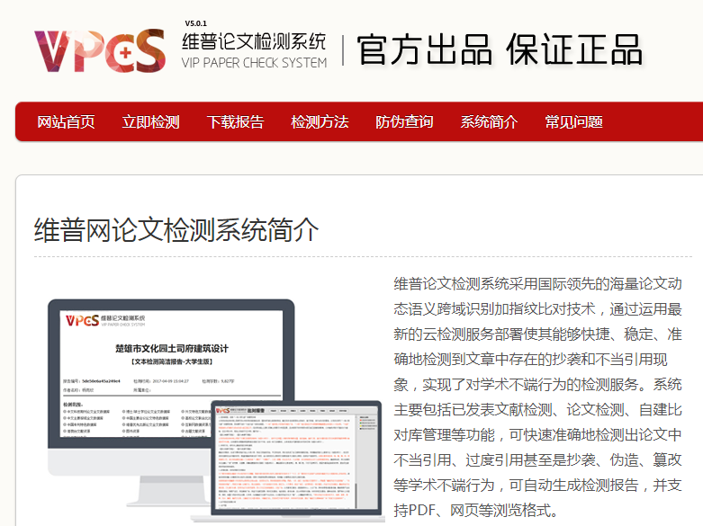The width and height of the screenshot is (703, 526).
Task: Click the VPCS logo in header
Action: click(100, 50)
